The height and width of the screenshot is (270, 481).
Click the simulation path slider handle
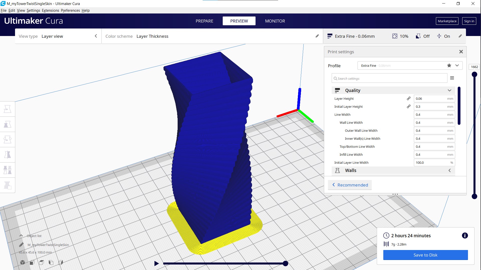pyautogui.click(x=285, y=263)
